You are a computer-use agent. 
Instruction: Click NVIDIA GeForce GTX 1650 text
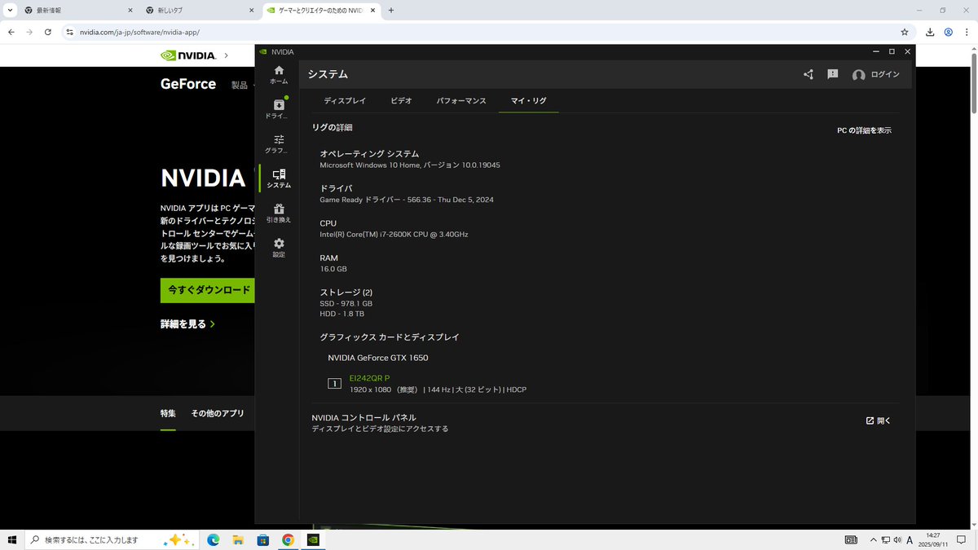click(x=378, y=358)
